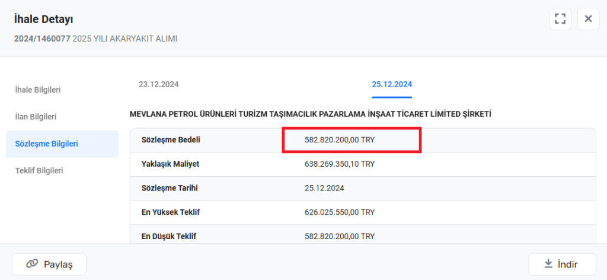Click the Sözleşme Bedeli row label

(x=171, y=140)
